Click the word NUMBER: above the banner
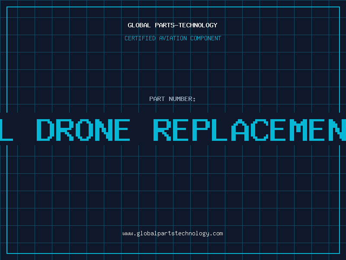Image resolution: width=346 pixels, height=260 pixels. [182, 99]
